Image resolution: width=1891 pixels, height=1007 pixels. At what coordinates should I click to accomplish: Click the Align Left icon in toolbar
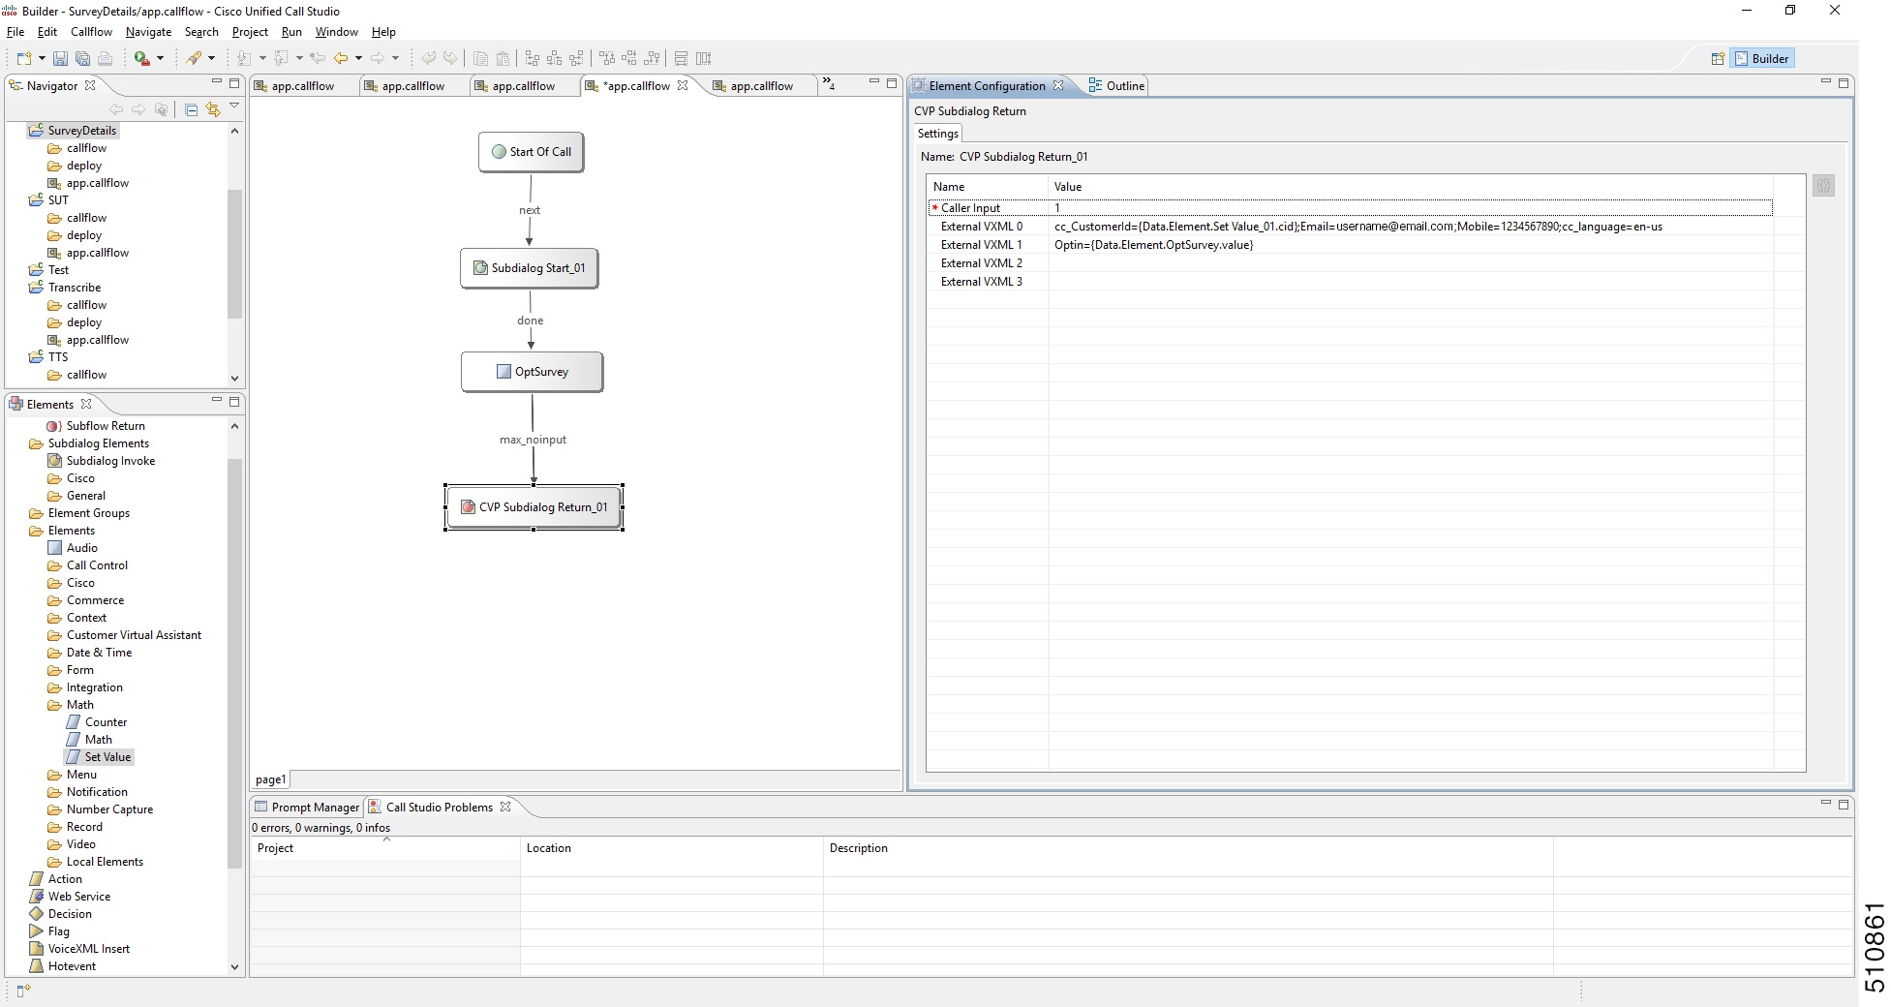(532, 58)
